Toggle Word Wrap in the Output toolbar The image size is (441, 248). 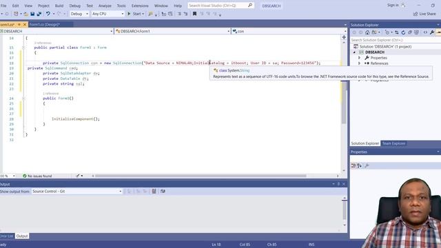coord(163,192)
